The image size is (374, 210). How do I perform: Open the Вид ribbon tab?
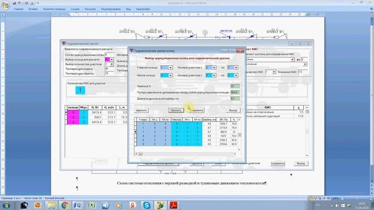point(129,9)
